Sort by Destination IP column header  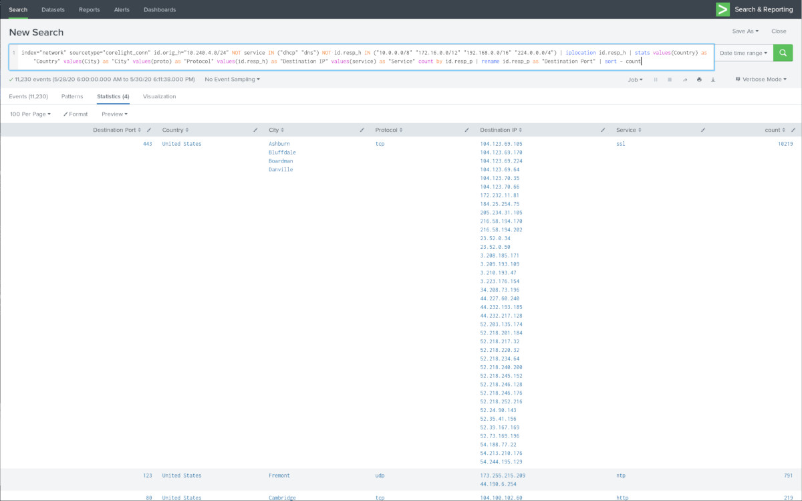[x=501, y=130]
